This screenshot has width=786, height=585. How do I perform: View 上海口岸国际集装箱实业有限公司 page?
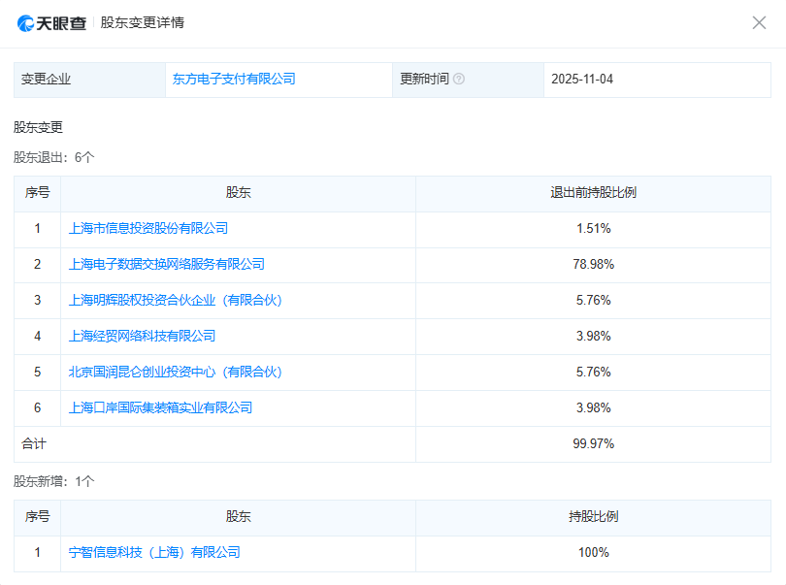162,407
